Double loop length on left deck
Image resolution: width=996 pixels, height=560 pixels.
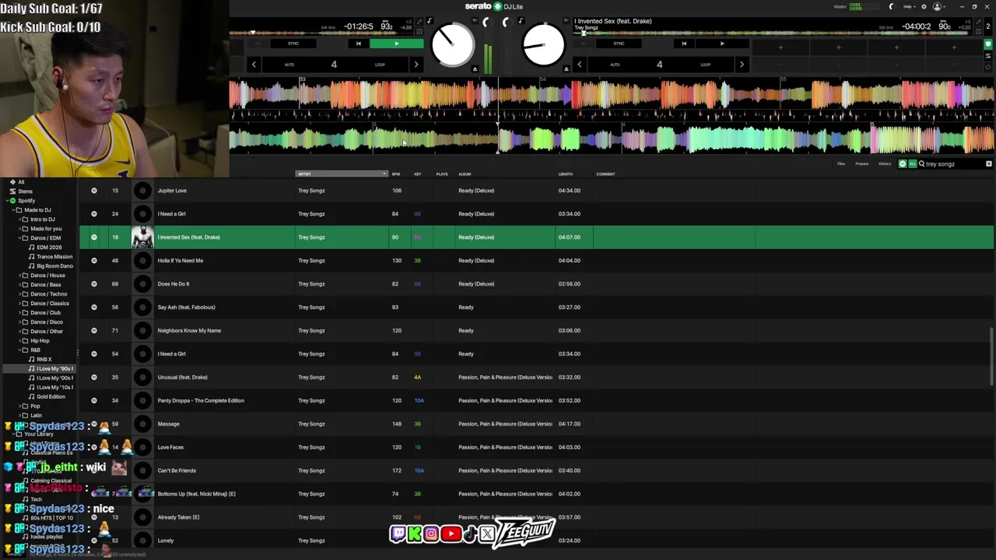coord(416,65)
